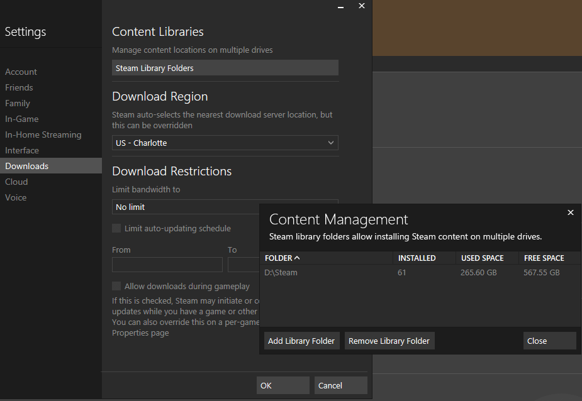This screenshot has width=582, height=401.
Task: Enable Limit auto-updating schedule checkbox
Action: [x=116, y=228]
